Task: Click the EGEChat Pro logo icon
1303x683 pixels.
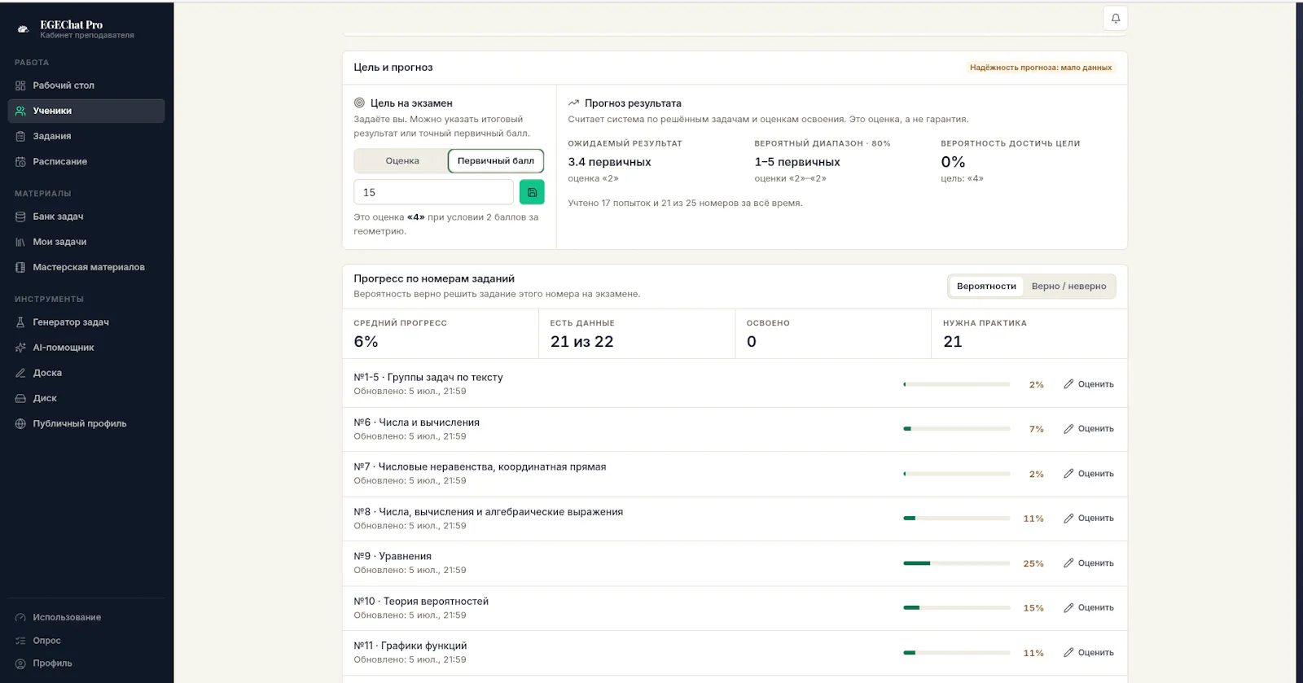Action: (x=23, y=29)
